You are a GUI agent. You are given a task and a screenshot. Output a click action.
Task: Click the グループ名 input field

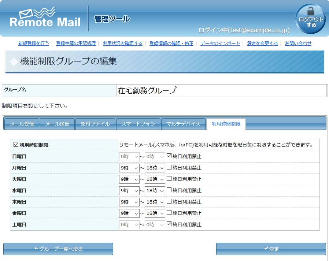(x=222, y=90)
